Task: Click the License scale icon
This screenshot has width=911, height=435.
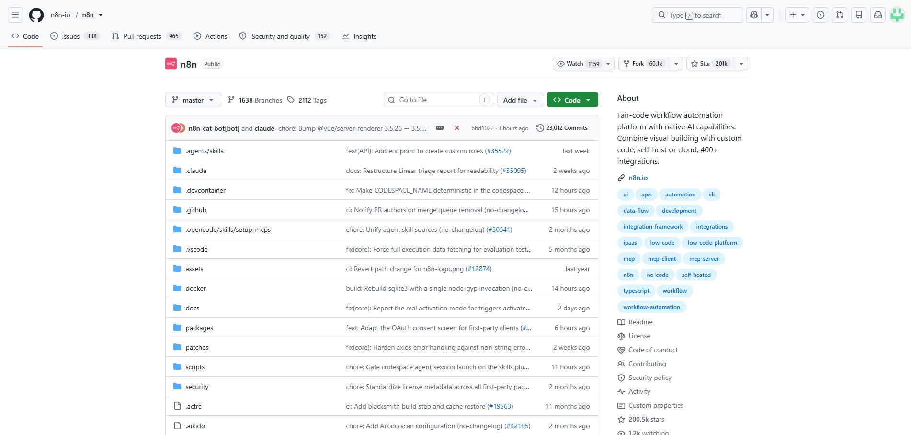Action: coord(621,336)
